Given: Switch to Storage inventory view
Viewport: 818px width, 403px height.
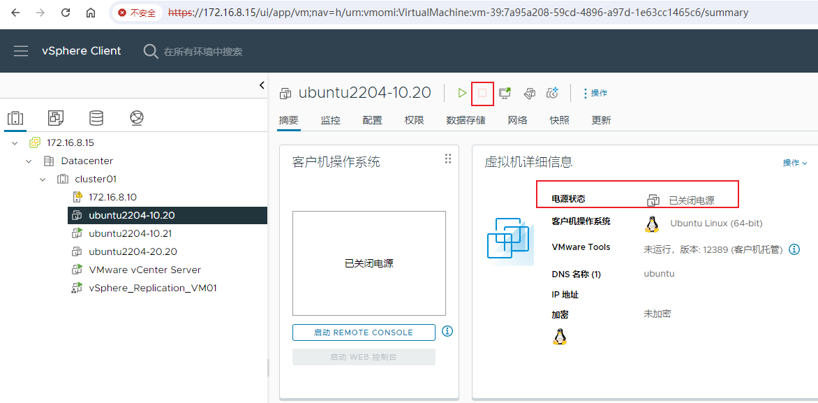Looking at the screenshot, I should (x=96, y=118).
